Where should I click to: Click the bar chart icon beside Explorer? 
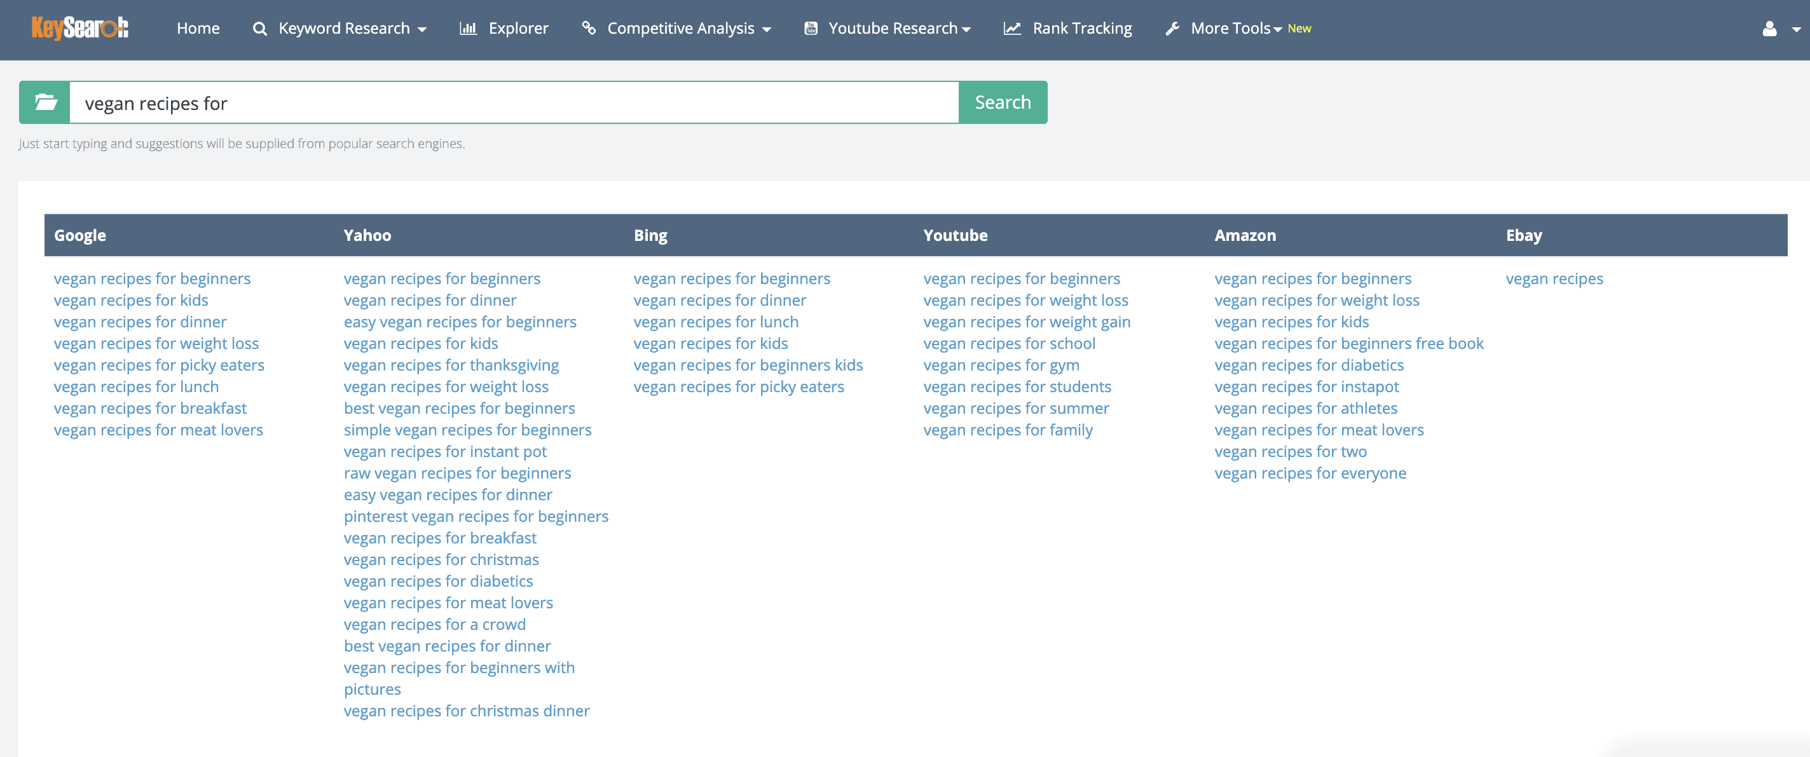click(x=468, y=28)
